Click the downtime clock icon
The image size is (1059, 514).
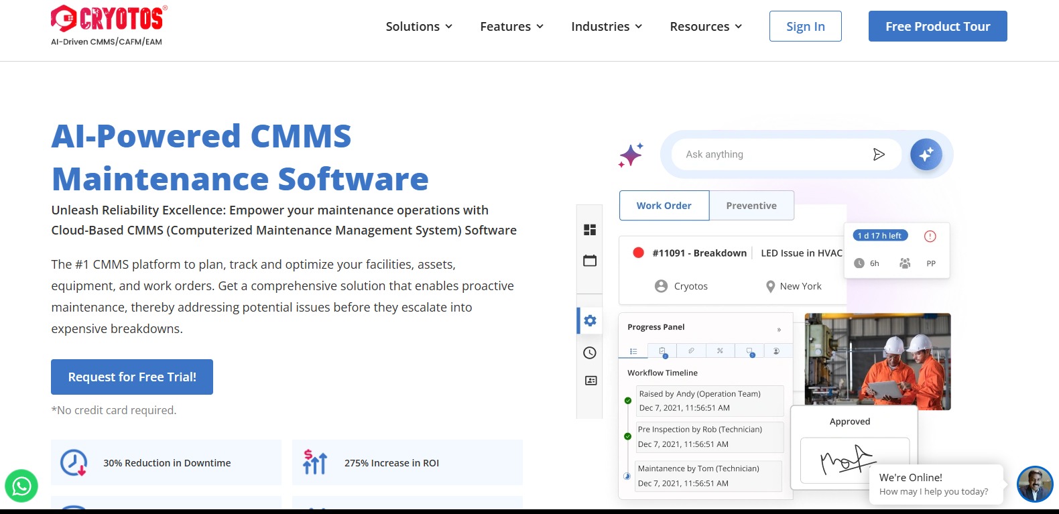[74, 462]
